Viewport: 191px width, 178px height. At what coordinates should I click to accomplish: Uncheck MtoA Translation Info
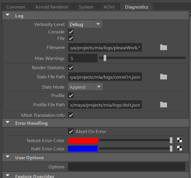[71, 115]
